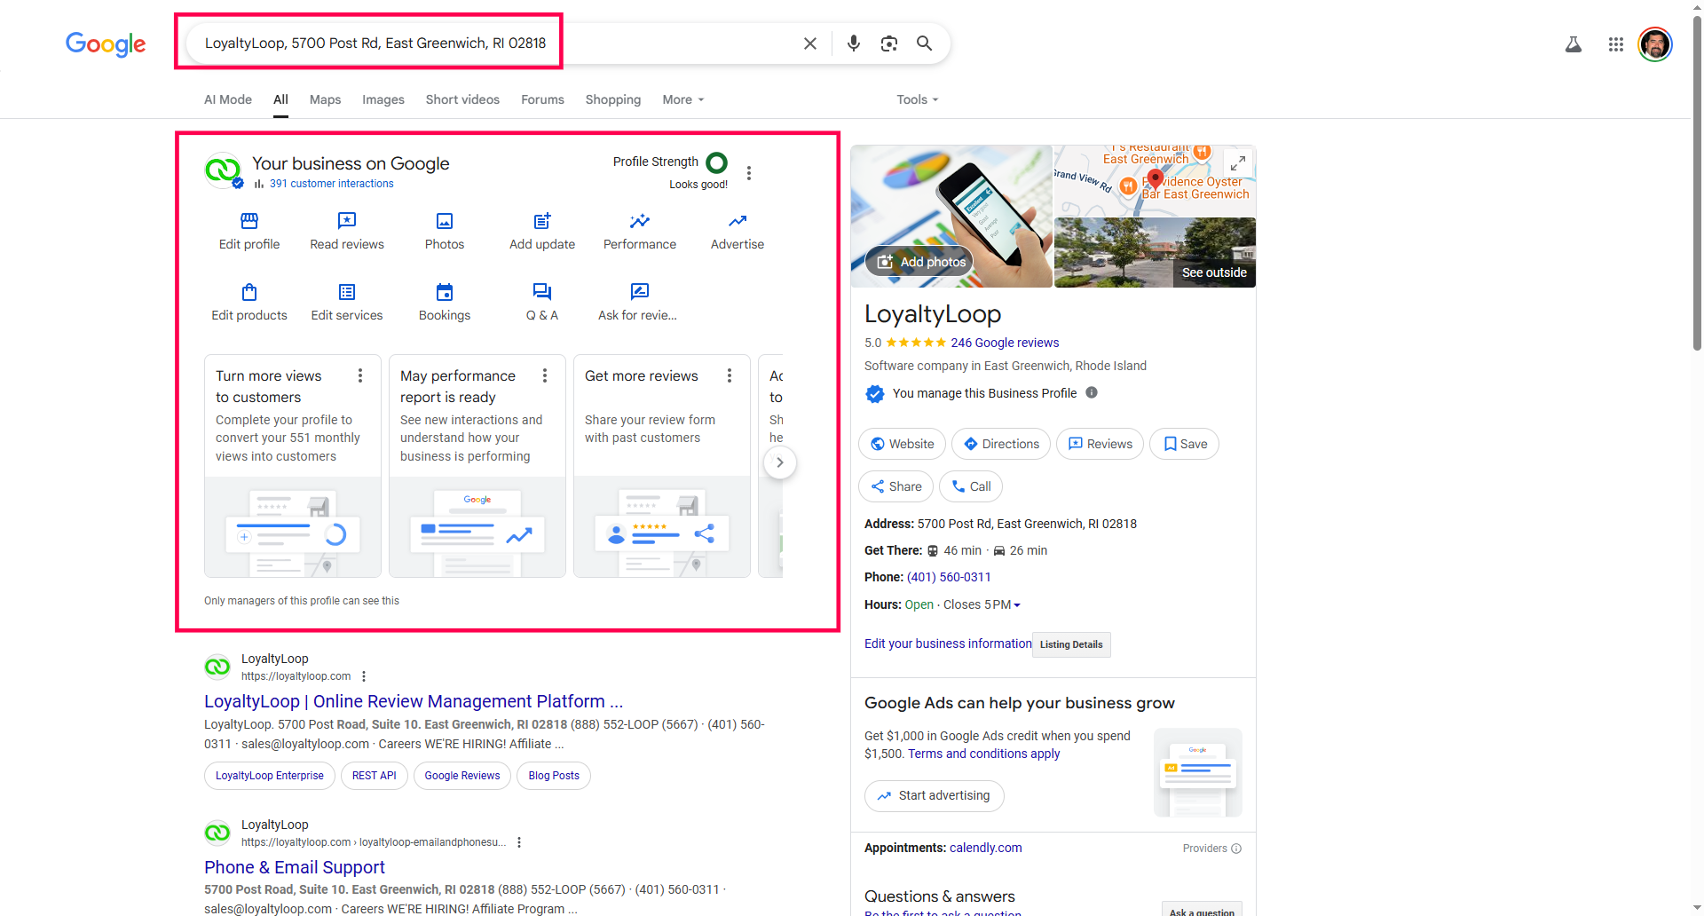This screenshot has height=916, width=1704.
Task: Click the Bookings calendar icon
Action: pos(445,292)
